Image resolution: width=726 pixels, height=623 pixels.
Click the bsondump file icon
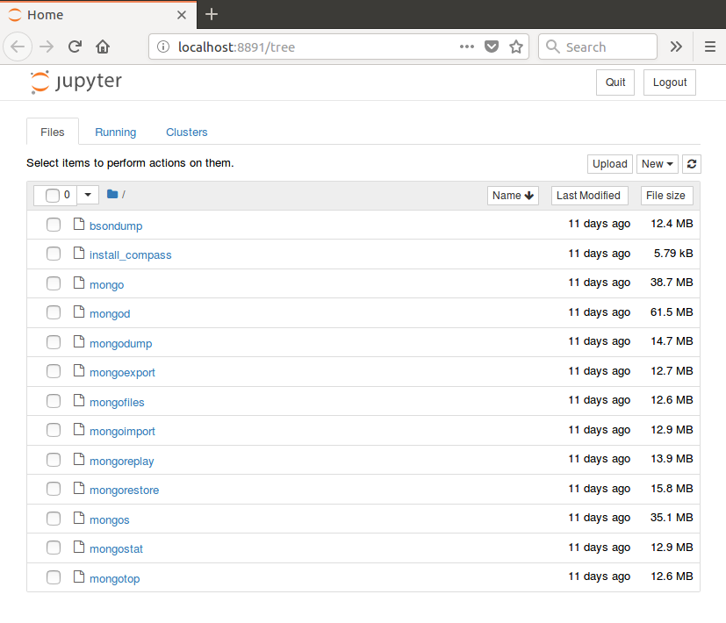(79, 224)
